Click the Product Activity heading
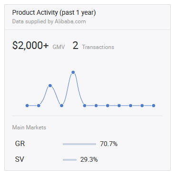The width and height of the screenshot is (176, 176). [54, 13]
